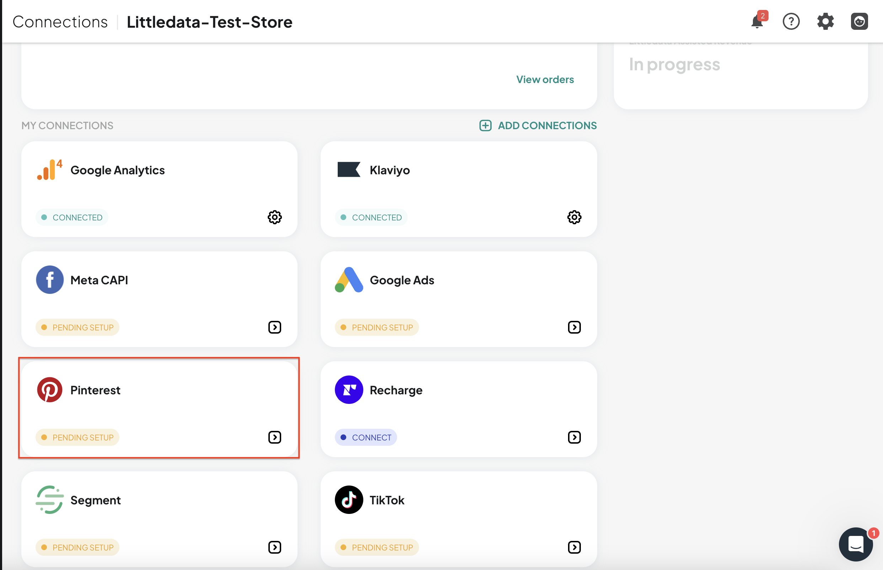Image resolution: width=883 pixels, height=570 pixels.
Task: Click the Klaviyo card name
Action: pos(390,170)
